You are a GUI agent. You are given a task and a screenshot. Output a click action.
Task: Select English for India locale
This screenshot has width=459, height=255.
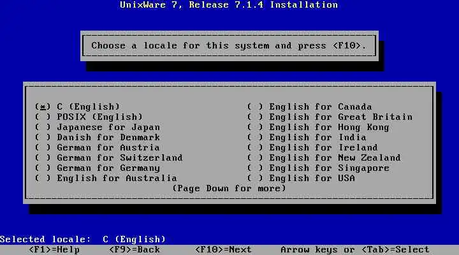coord(307,137)
